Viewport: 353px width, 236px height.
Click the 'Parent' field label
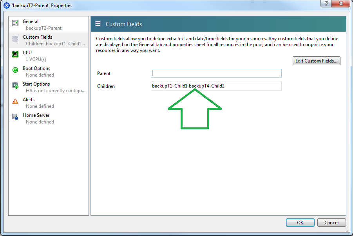point(104,73)
